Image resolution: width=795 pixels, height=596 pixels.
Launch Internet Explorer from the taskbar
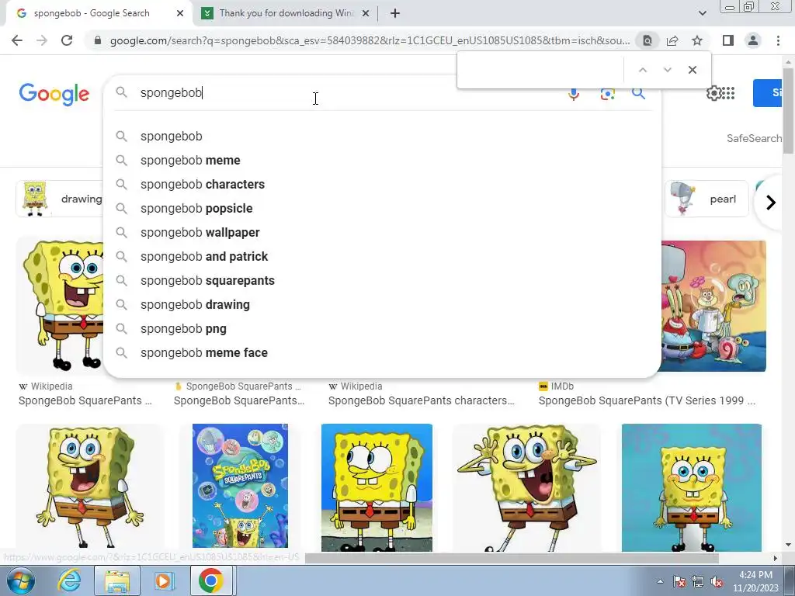69,580
